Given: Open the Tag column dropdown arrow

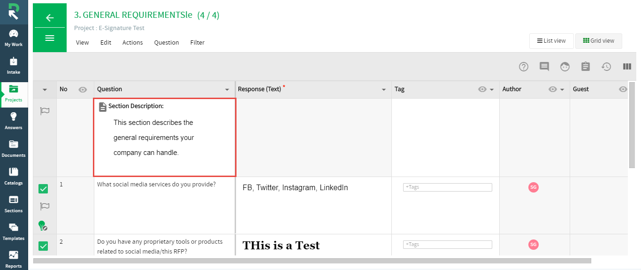Looking at the screenshot, I should [492, 90].
